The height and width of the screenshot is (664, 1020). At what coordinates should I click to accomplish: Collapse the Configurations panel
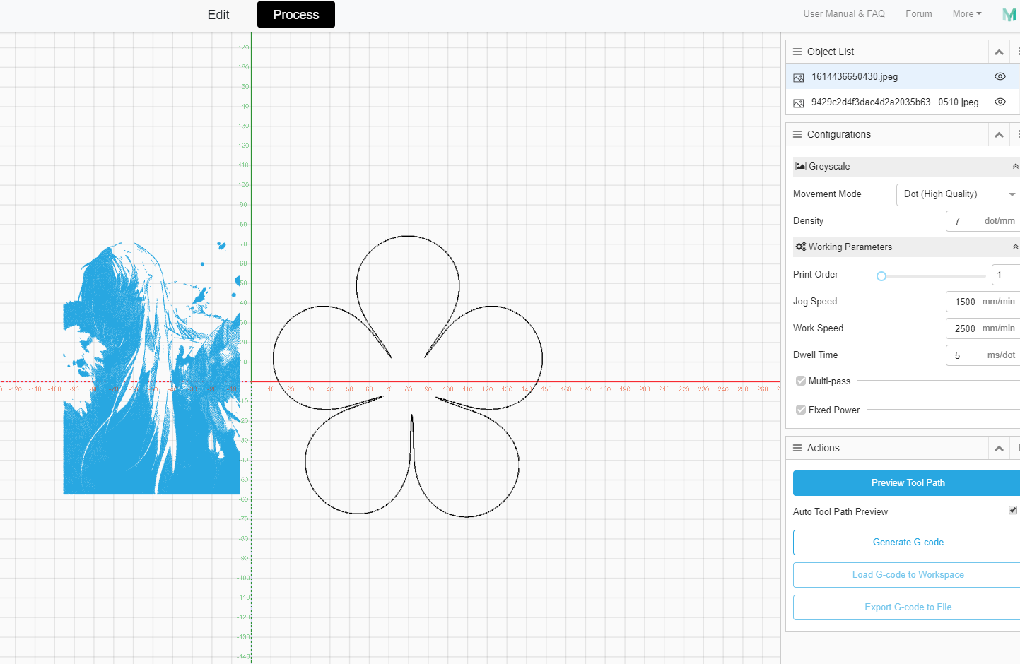tap(999, 135)
